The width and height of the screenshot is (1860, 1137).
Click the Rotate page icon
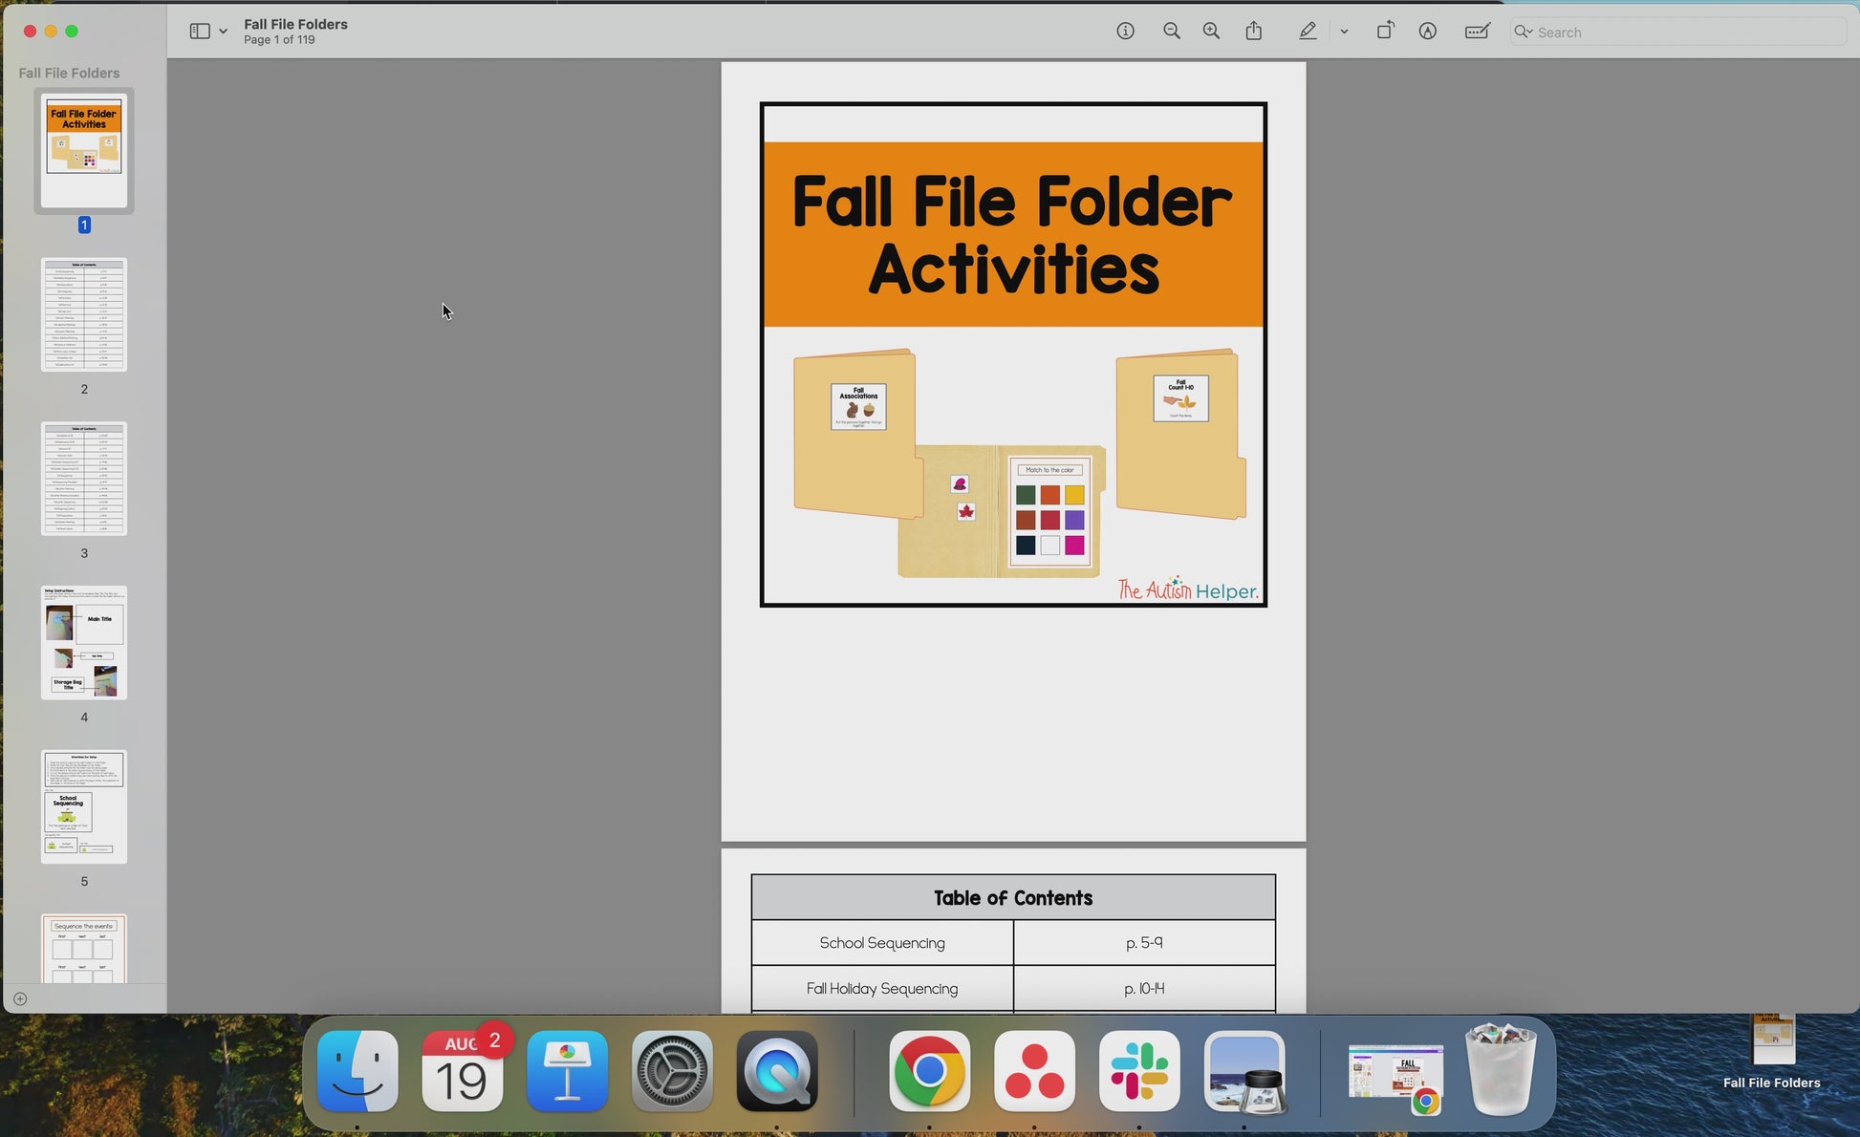(1384, 32)
